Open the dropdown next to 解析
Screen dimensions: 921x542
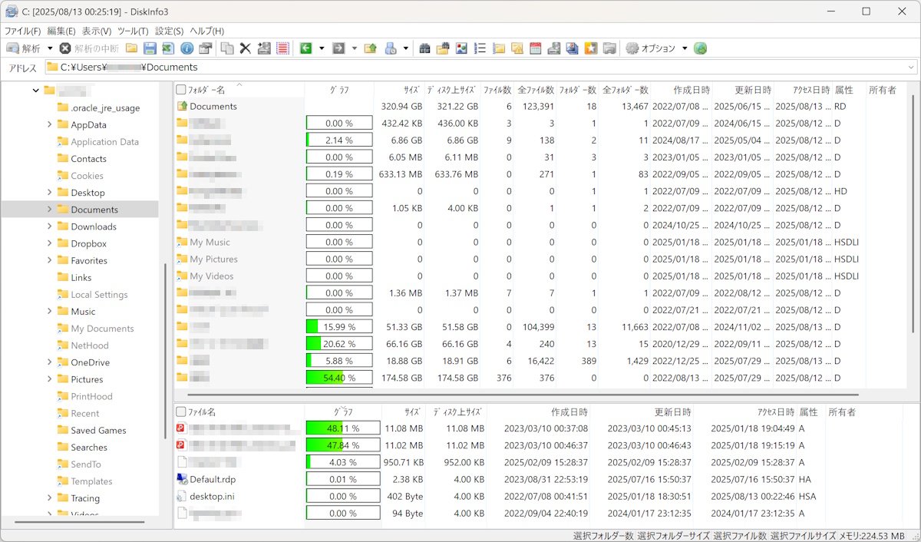pyautogui.click(x=49, y=48)
